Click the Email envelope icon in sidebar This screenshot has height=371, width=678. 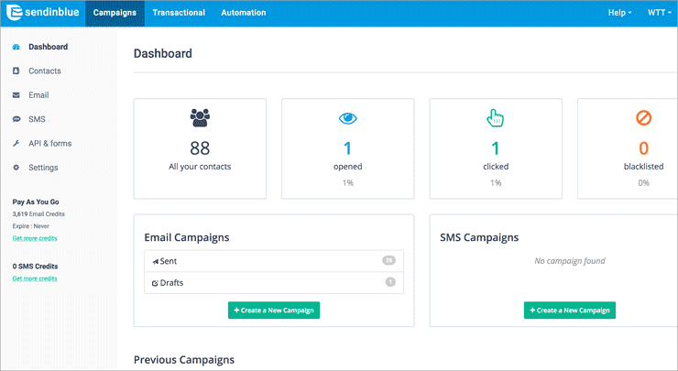tap(16, 95)
